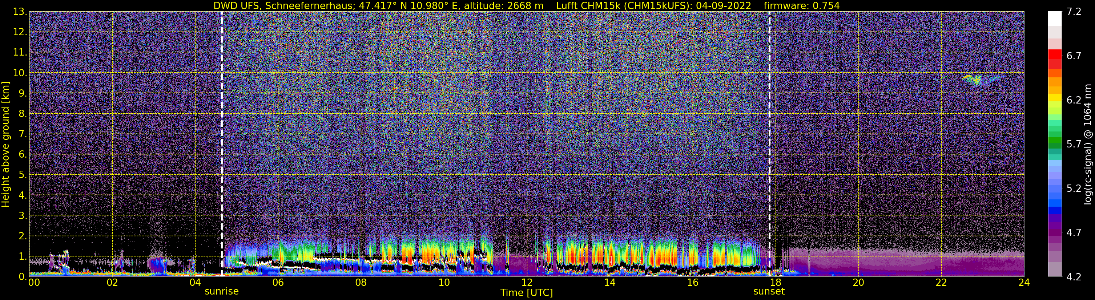1095x300 pixels.
Task: Click the colorbar value '7.2'
Action: point(1074,12)
